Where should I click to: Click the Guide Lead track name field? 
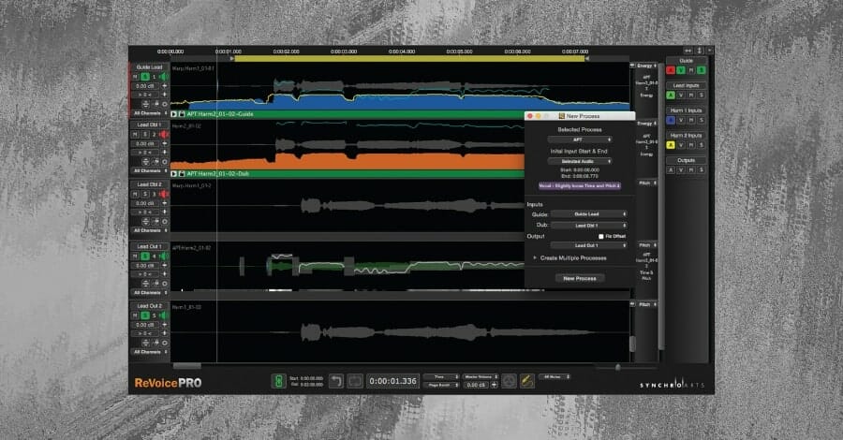click(150, 67)
